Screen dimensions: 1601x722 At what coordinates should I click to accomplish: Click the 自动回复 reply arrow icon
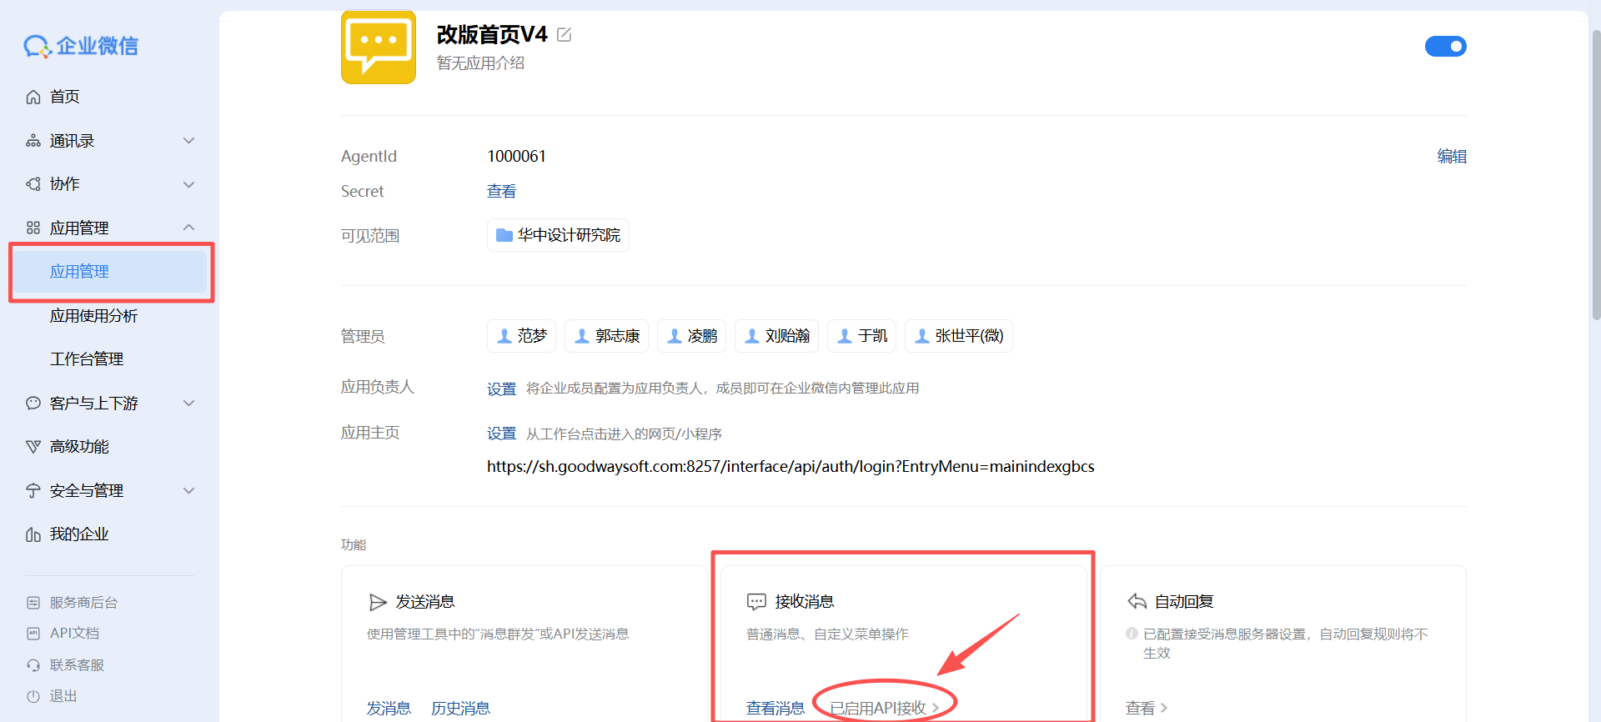(1137, 602)
